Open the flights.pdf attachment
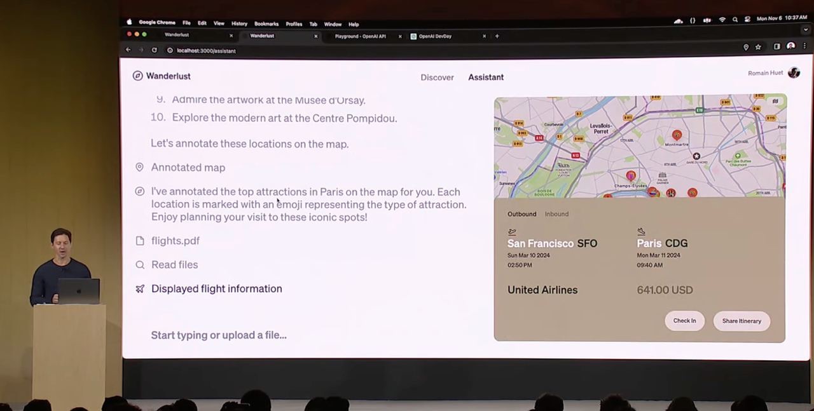The image size is (814, 411). [175, 241]
